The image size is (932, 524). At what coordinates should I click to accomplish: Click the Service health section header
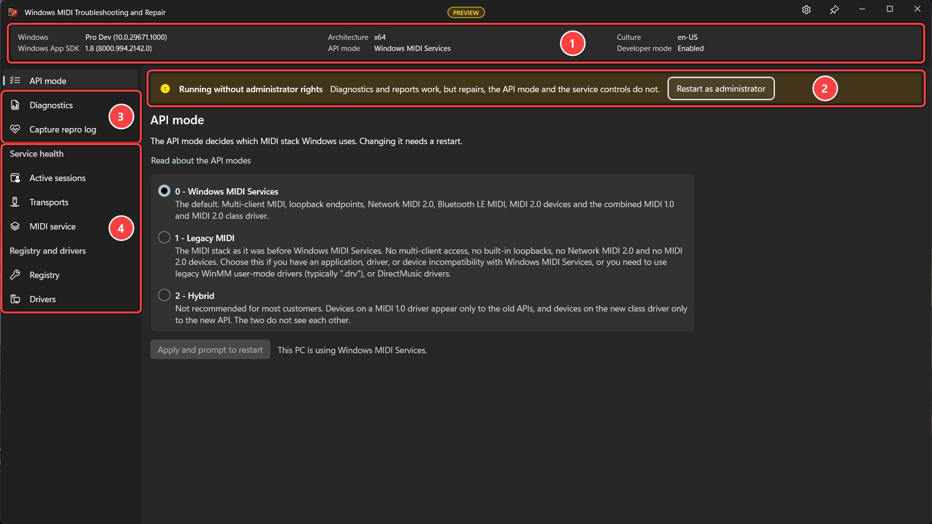[37, 154]
